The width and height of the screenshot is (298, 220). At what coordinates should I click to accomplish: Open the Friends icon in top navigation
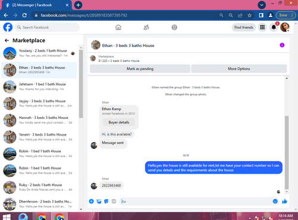pos(146,27)
